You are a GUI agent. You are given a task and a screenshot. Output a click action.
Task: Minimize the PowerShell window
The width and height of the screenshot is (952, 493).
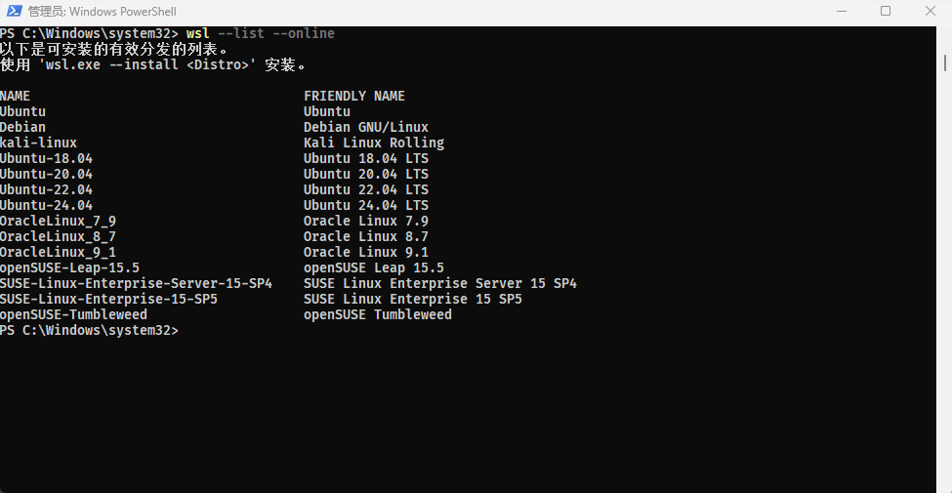[841, 11]
